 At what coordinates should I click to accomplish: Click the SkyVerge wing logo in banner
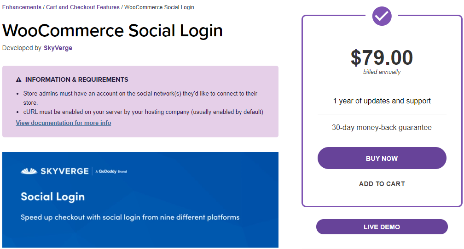[x=29, y=171]
